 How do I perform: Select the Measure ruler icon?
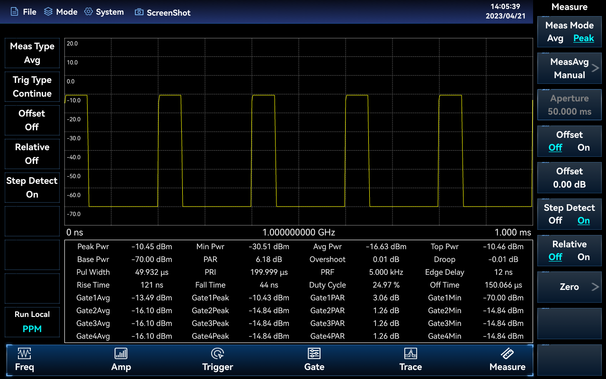pos(507,353)
